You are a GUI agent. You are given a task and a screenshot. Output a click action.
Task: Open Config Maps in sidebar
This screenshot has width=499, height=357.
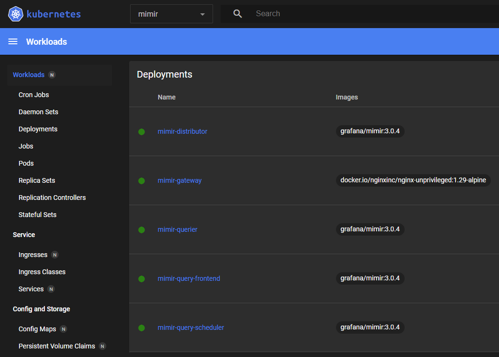[37, 329]
